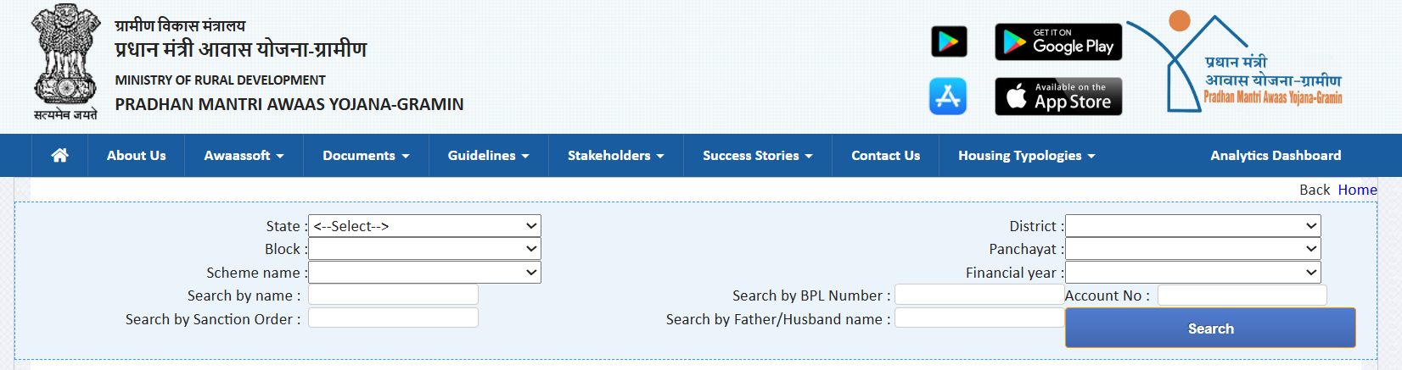Click the Account No input field
This screenshot has width=1402, height=370.
point(1242,295)
